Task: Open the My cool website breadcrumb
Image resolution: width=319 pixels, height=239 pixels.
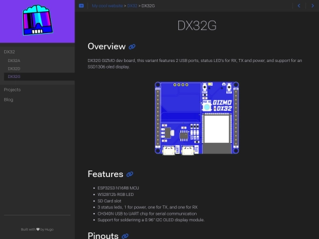Action: tap(107, 6)
